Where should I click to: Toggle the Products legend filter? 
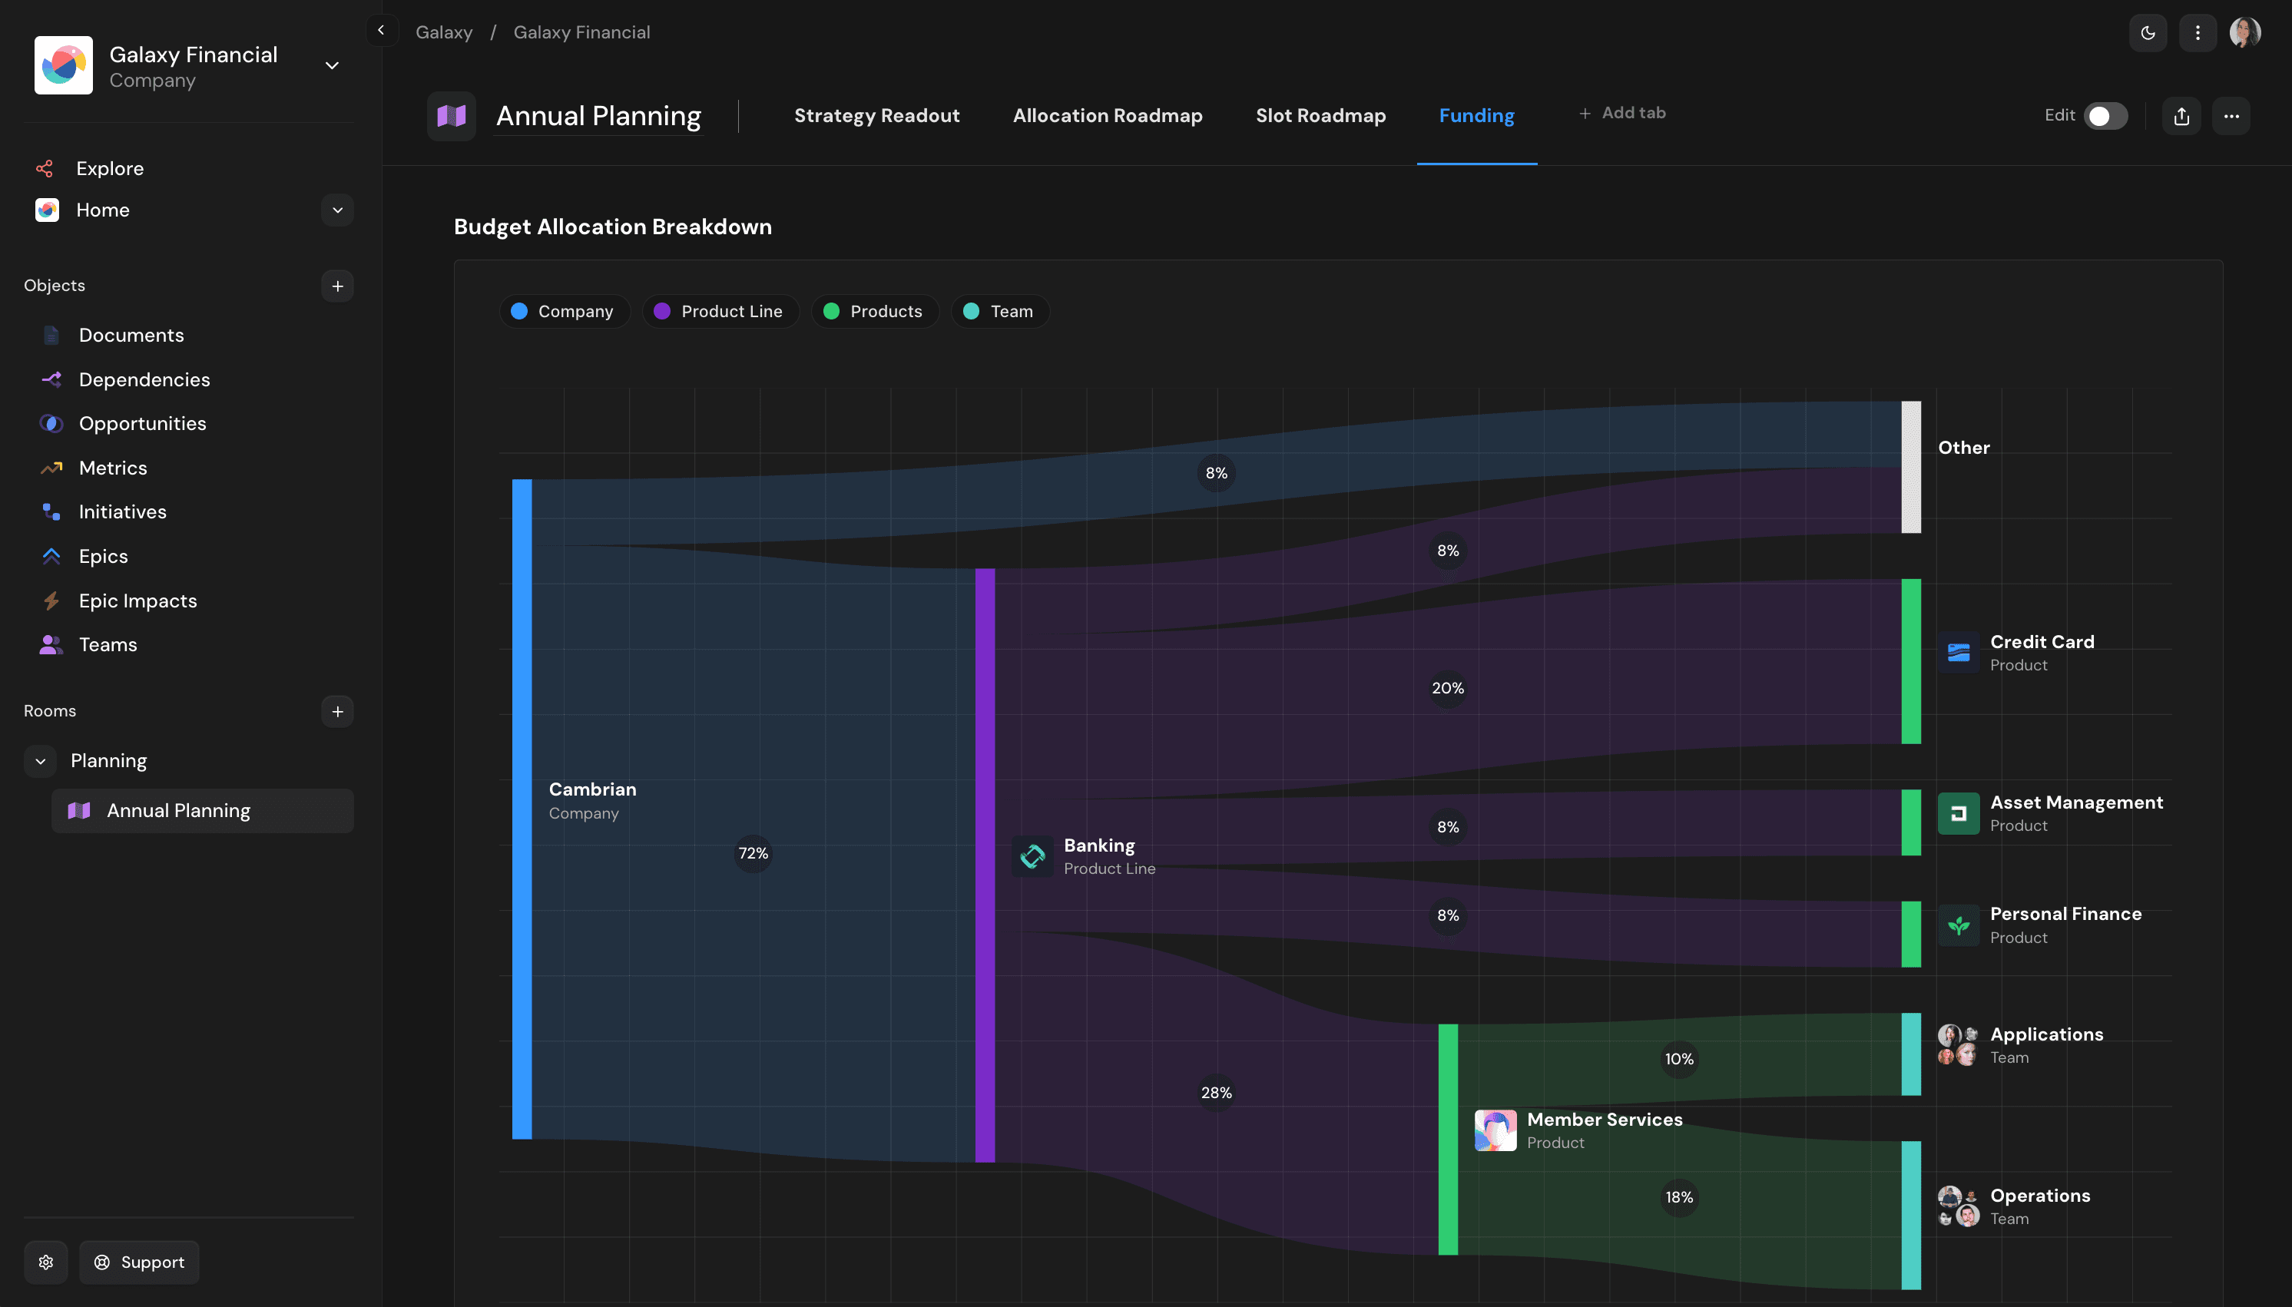[x=873, y=312]
